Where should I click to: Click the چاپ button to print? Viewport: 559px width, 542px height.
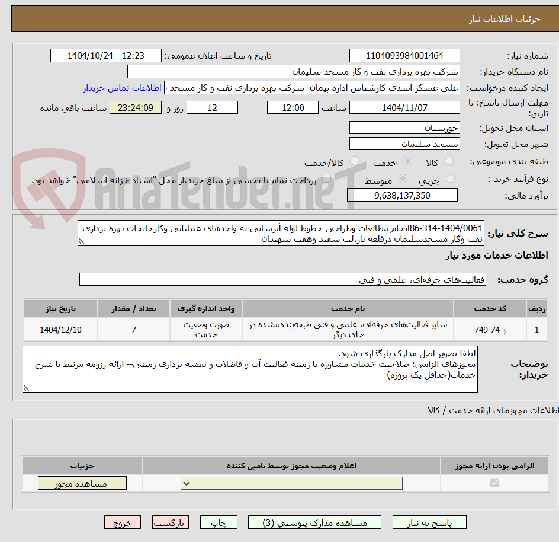pyautogui.click(x=219, y=522)
